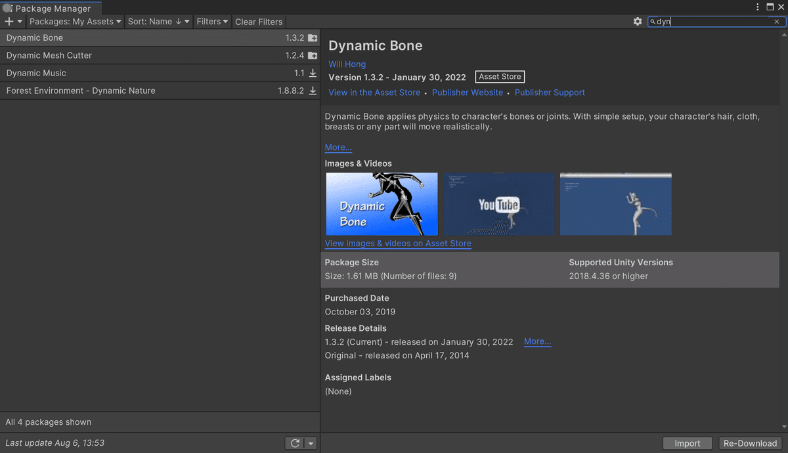Screen dimensions: 788x453
Task: Click the Asset Store badge next to version
Action: [x=499, y=76]
